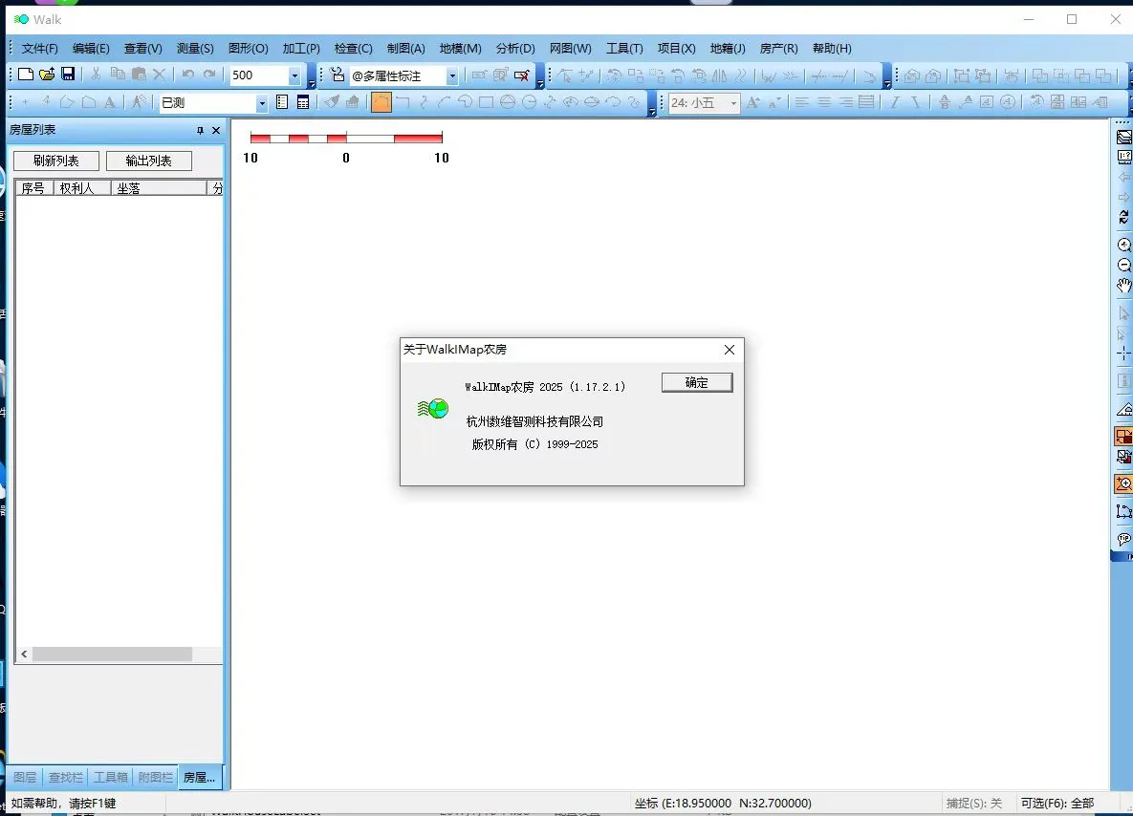Open the property list icon right of 已测

282,102
